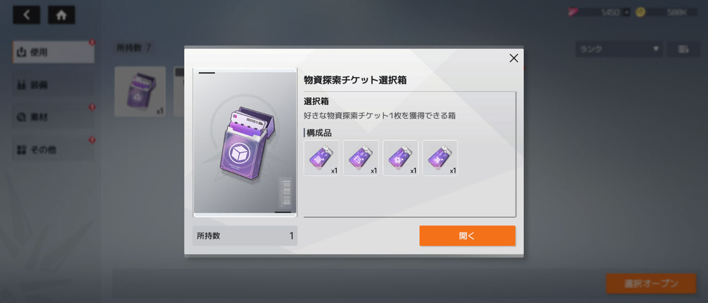This screenshot has width=708, height=303.
Task: Click the large selection box image
Action: [x=245, y=143]
